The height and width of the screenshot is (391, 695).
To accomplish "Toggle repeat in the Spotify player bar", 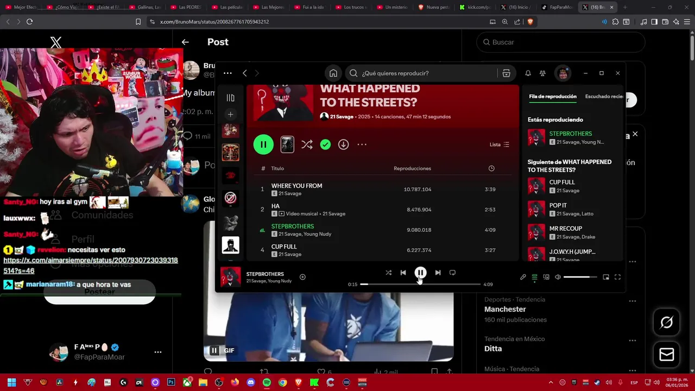I will pyautogui.click(x=452, y=273).
